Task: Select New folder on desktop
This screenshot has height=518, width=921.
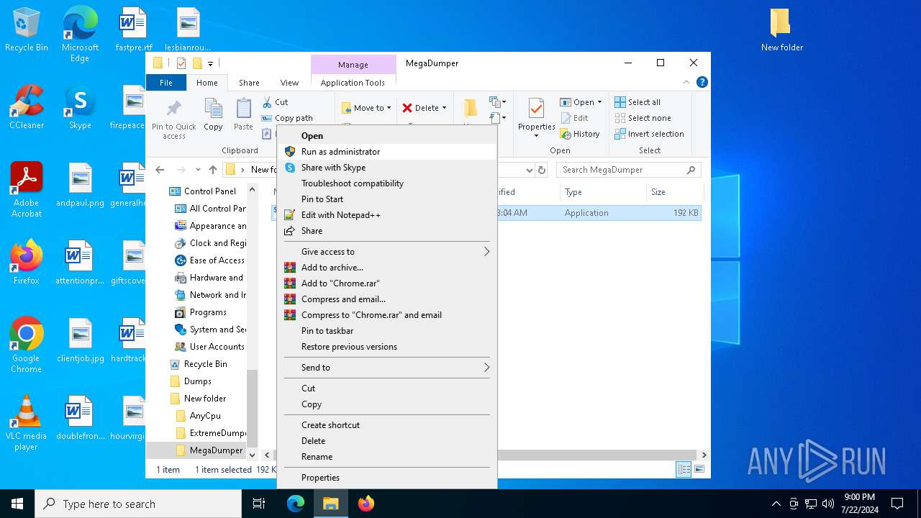Action: pos(782,29)
